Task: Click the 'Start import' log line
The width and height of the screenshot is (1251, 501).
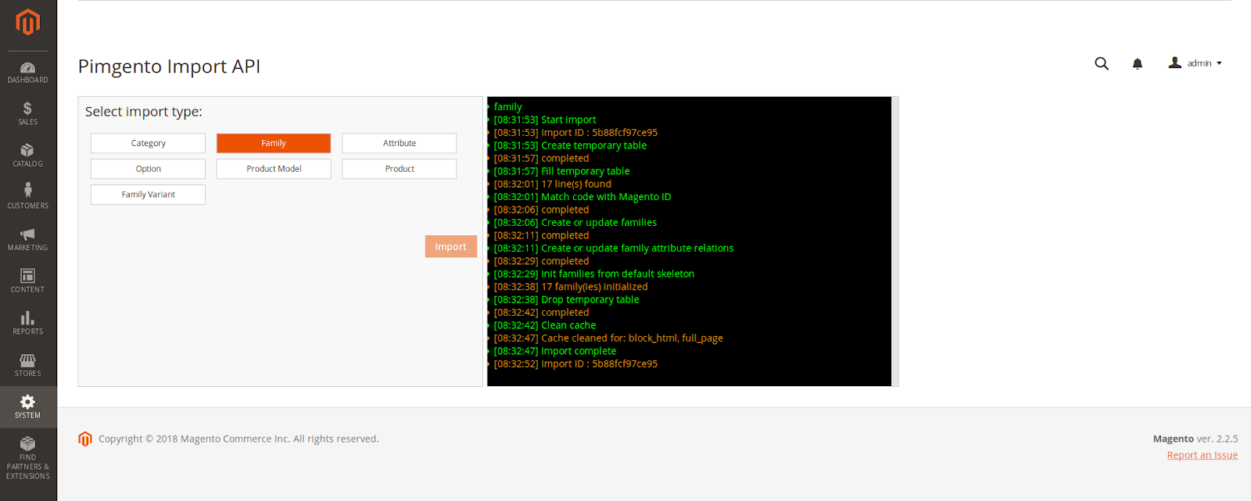Action: 545,120
